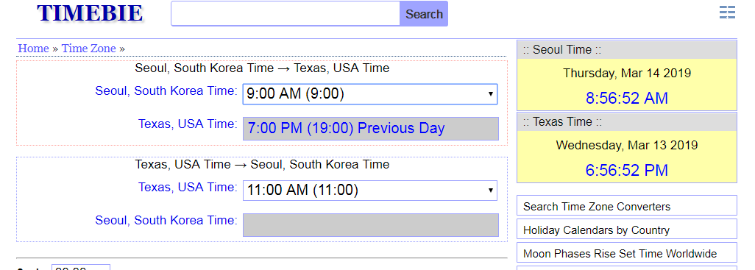Open the hamburger menu icon at top right
Viewport: 755px width, 270px height.
(x=727, y=12)
